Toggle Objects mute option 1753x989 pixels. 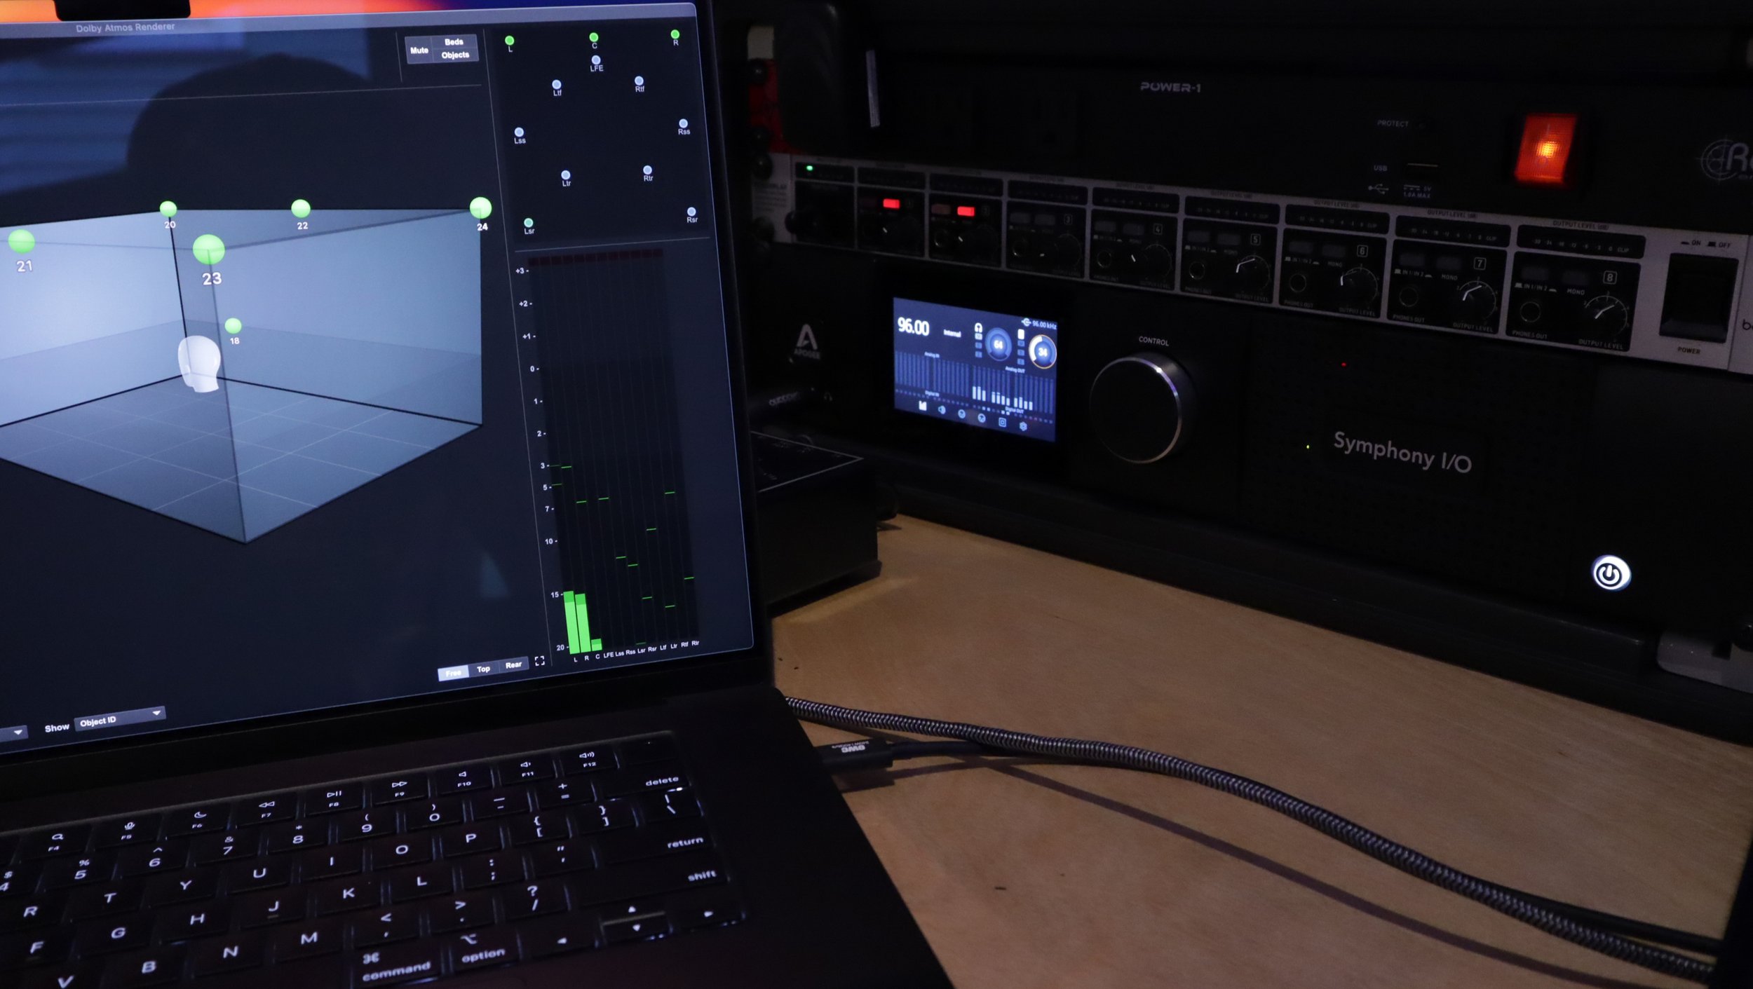coord(455,55)
